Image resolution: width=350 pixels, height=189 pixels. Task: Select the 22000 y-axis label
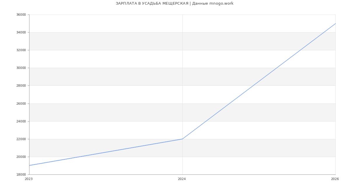coord(21,139)
